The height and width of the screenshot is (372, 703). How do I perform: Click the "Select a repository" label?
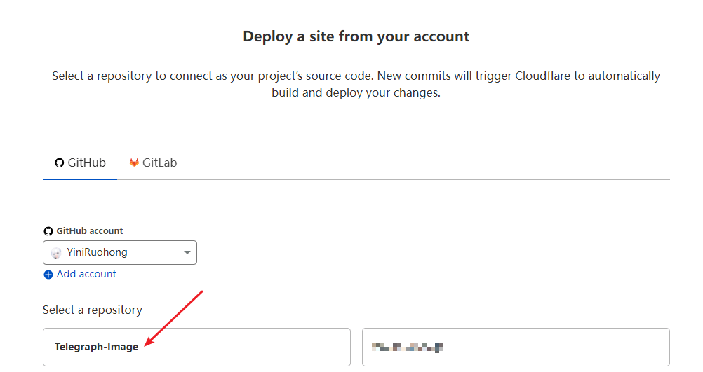[x=93, y=310]
